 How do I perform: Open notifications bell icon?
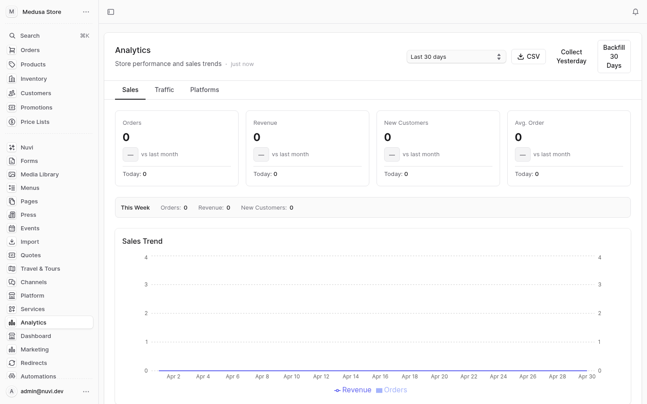pyautogui.click(x=635, y=12)
